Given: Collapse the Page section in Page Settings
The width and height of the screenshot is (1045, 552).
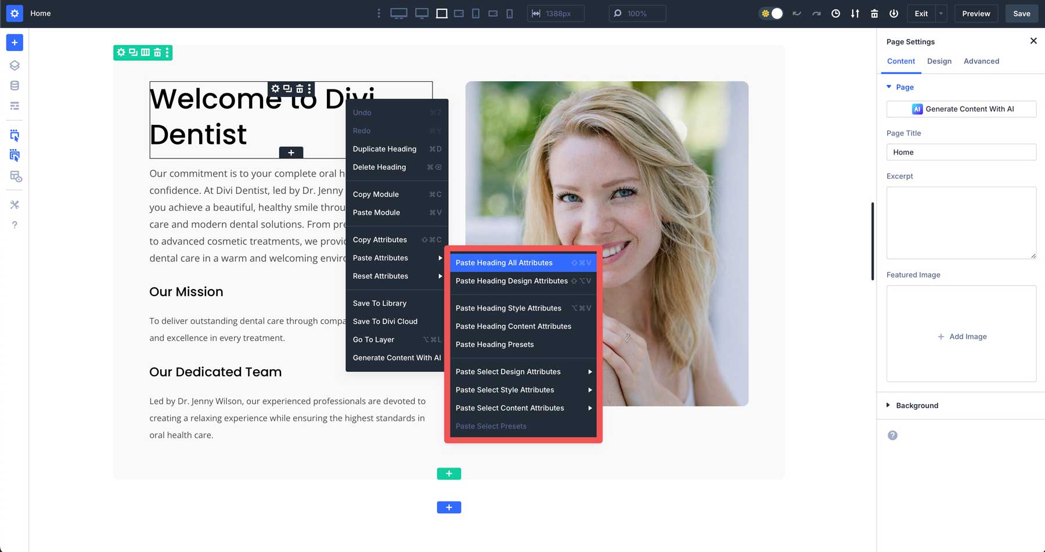Looking at the screenshot, I should 889,86.
